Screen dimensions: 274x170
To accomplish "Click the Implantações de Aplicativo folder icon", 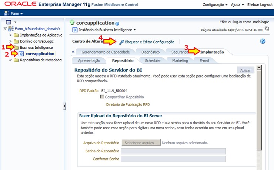I will (x=16, y=35).
